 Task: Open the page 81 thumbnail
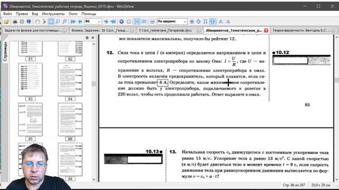click(x=31, y=49)
